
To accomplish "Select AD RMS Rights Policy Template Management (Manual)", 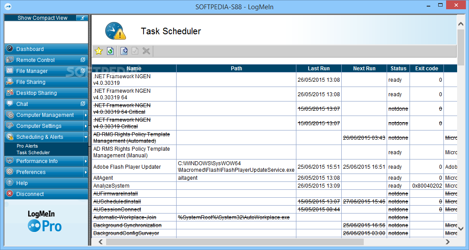I will [132, 152].
